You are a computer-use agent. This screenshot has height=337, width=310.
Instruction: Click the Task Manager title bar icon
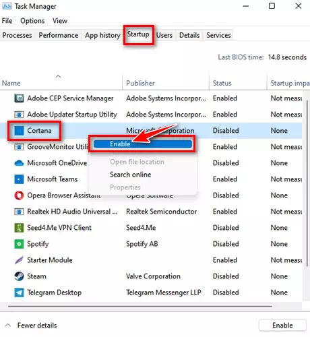[7, 6]
